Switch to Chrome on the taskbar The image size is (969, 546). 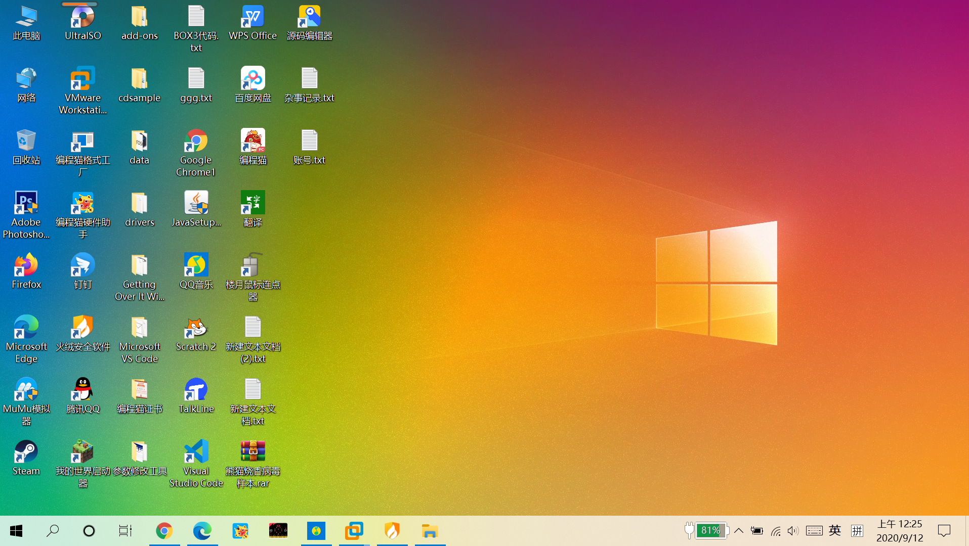(164, 531)
